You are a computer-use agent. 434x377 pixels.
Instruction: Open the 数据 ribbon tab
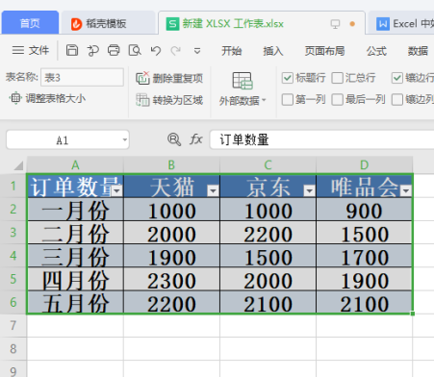point(418,51)
